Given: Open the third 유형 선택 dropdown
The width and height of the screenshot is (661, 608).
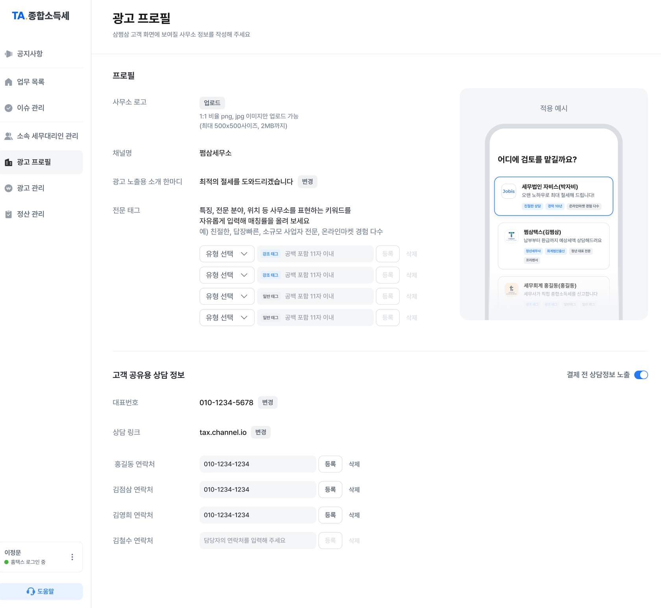Looking at the screenshot, I should [x=227, y=296].
